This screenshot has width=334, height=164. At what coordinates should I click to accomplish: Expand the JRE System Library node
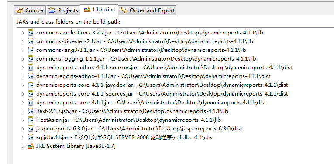point(23,146)
